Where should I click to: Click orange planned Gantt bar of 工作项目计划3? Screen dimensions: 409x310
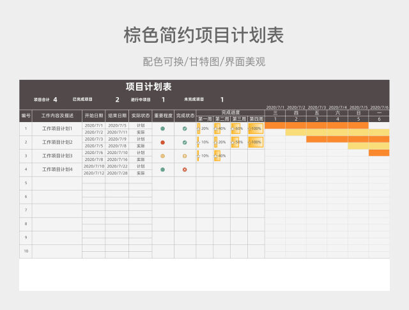(379, 153)
